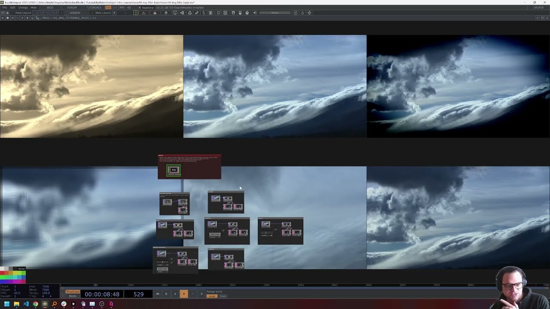Image resolution: width=550 pixels, height=309 pixels.
Task: Click the UPDATE button
Action: [538, 7]
